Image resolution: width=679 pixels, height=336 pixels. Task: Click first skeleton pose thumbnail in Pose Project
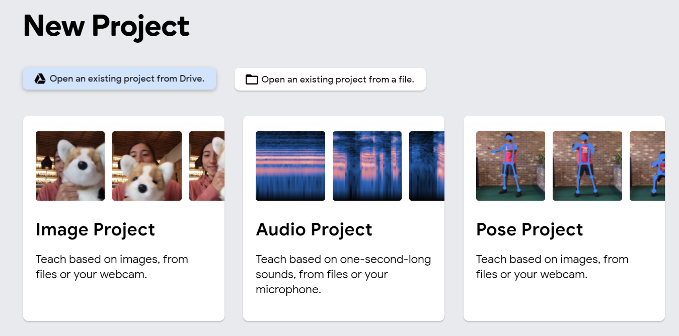[510, 166]
